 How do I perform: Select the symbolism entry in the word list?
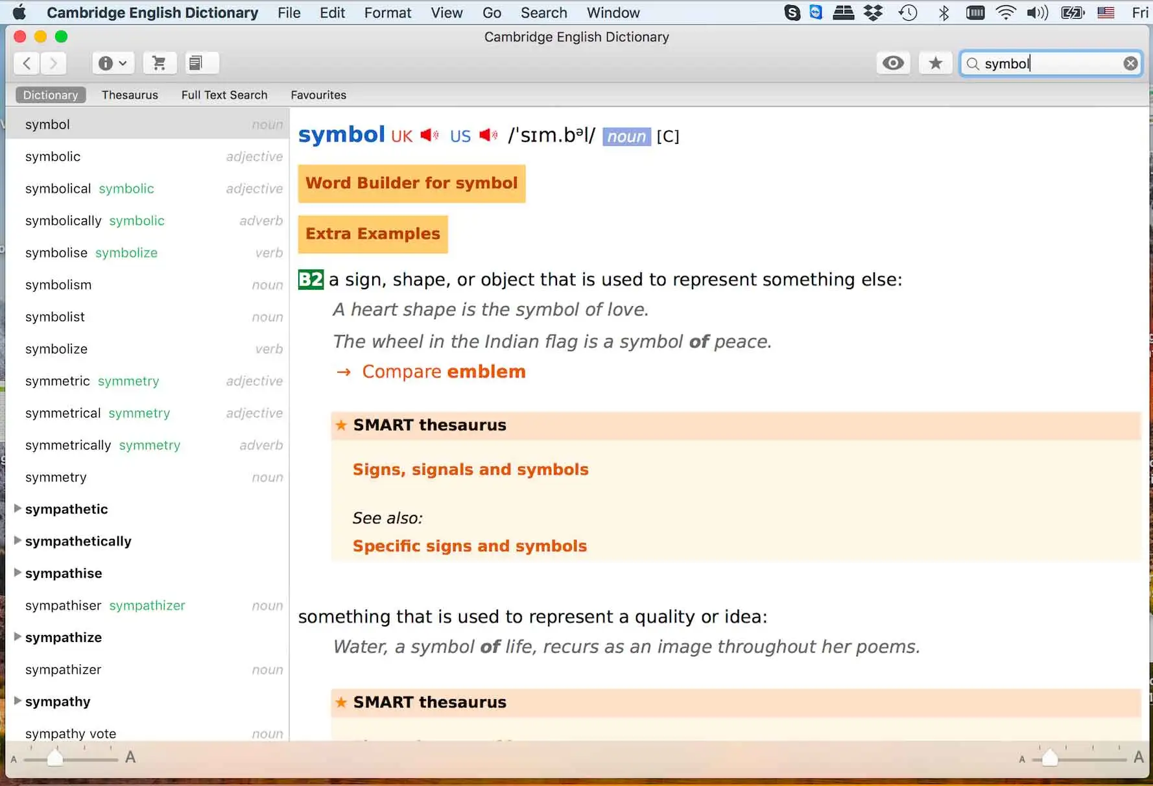click(x=58, y=285)
